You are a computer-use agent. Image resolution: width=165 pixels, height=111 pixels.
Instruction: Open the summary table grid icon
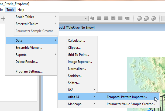(x=120, y=18)
